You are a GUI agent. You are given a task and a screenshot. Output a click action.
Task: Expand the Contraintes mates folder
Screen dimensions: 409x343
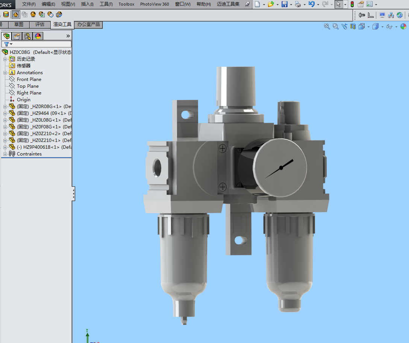[5, 154]
